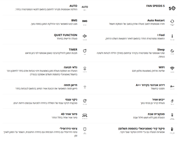The height and width of the screenshot is (143, 179).
Task: Click the AUTO mode icon
Action: coord(85,7)
